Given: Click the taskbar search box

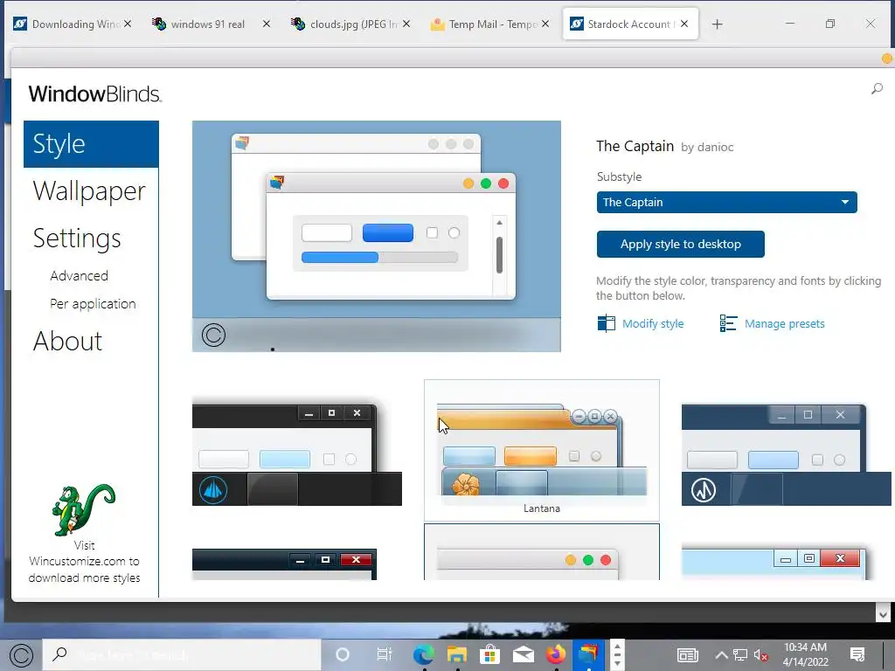Looking at the screenshot, I should point(182,654).
